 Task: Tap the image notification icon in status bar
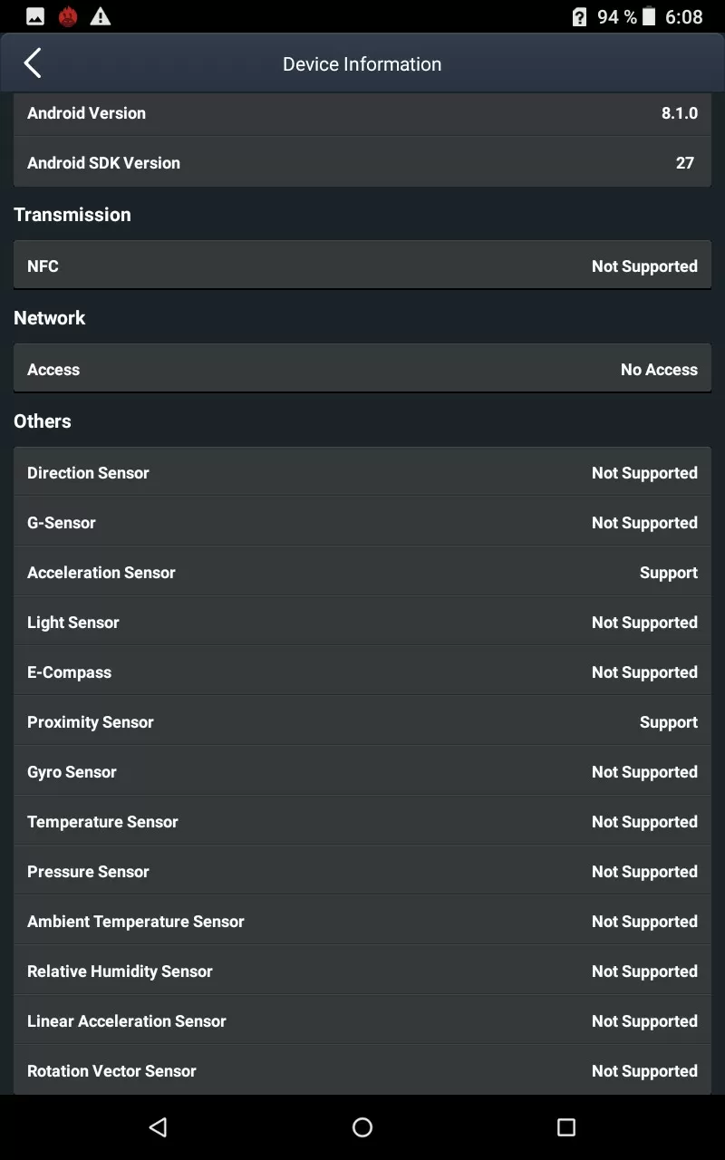pyautogui.click(x=35, y=16)
